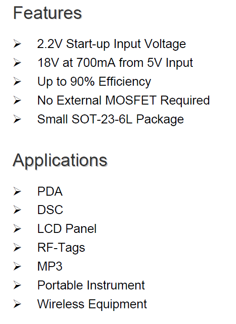Viewport: 236px width, 324px height.
Task: Click the Features heading
Action: (x=48, y=13)
